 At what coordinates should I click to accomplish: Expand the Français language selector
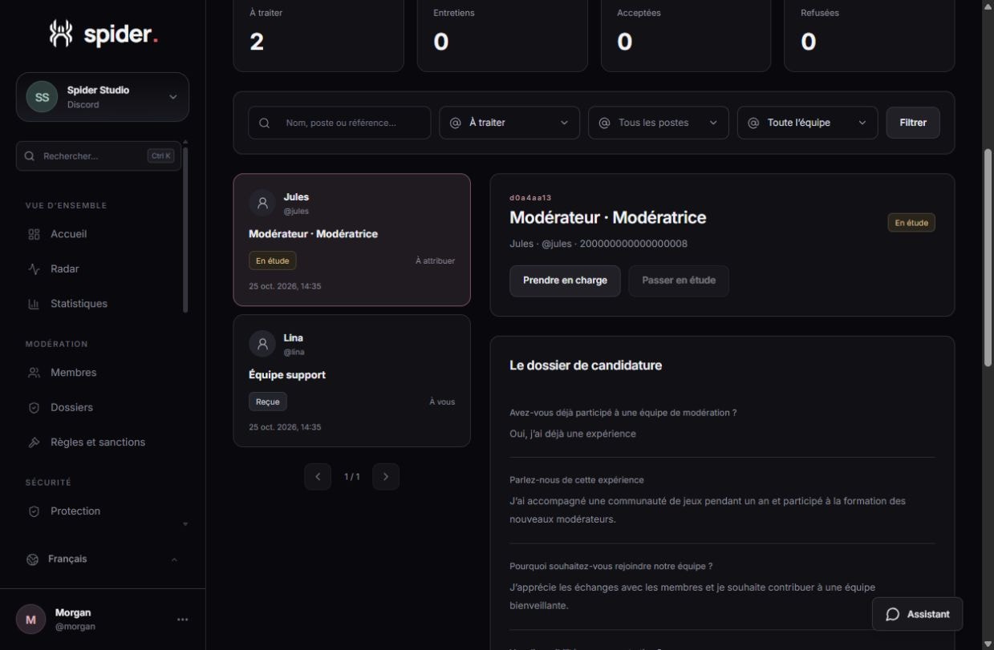pyautogui.click(x=103, y=559)
